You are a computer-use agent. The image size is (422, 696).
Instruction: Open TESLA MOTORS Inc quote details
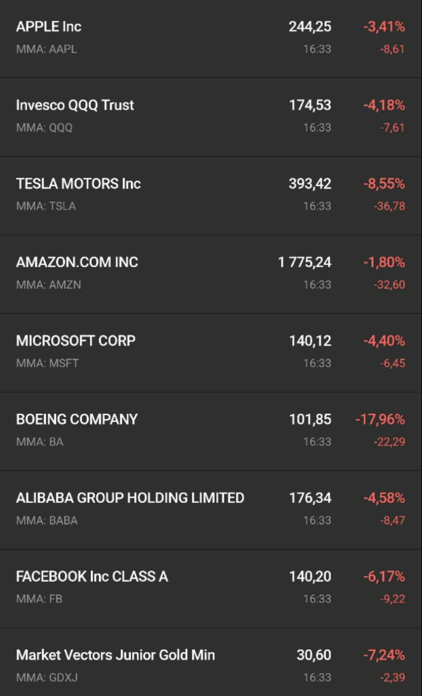click(x=211, y=196)
